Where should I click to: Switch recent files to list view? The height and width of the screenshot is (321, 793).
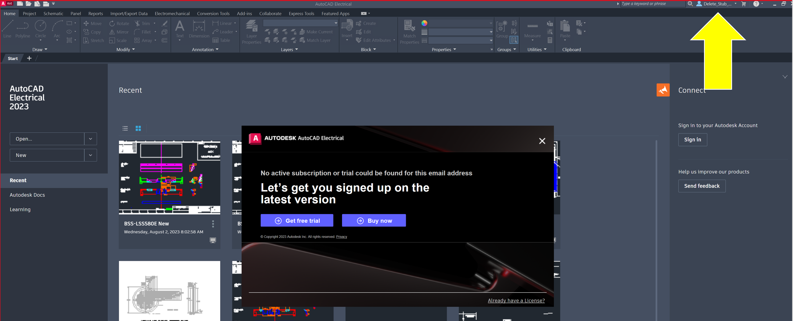125,128
